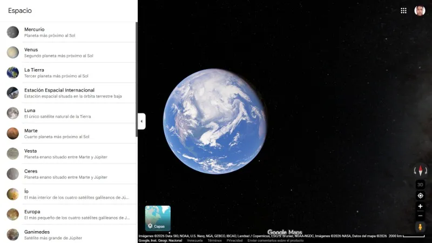Zoom in with the plus button
432x243 pixels.
click(420, 206)
